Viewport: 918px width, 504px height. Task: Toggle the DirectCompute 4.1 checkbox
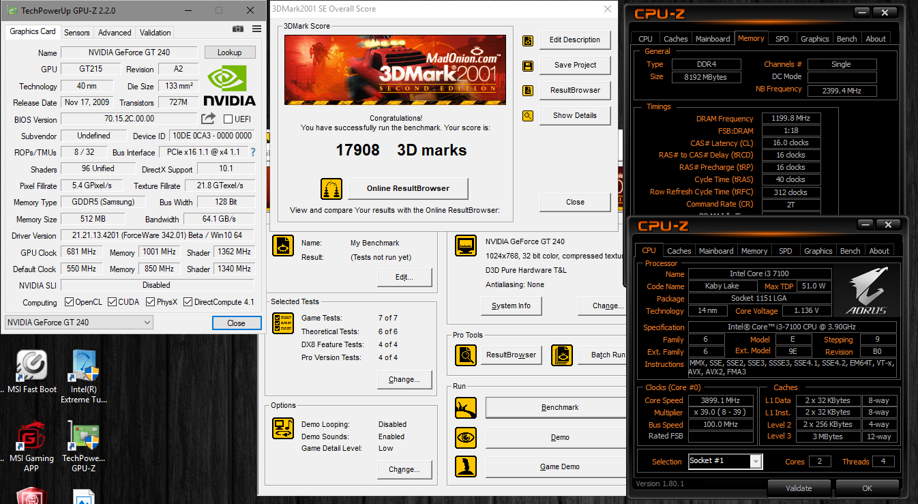pos(188,302)
